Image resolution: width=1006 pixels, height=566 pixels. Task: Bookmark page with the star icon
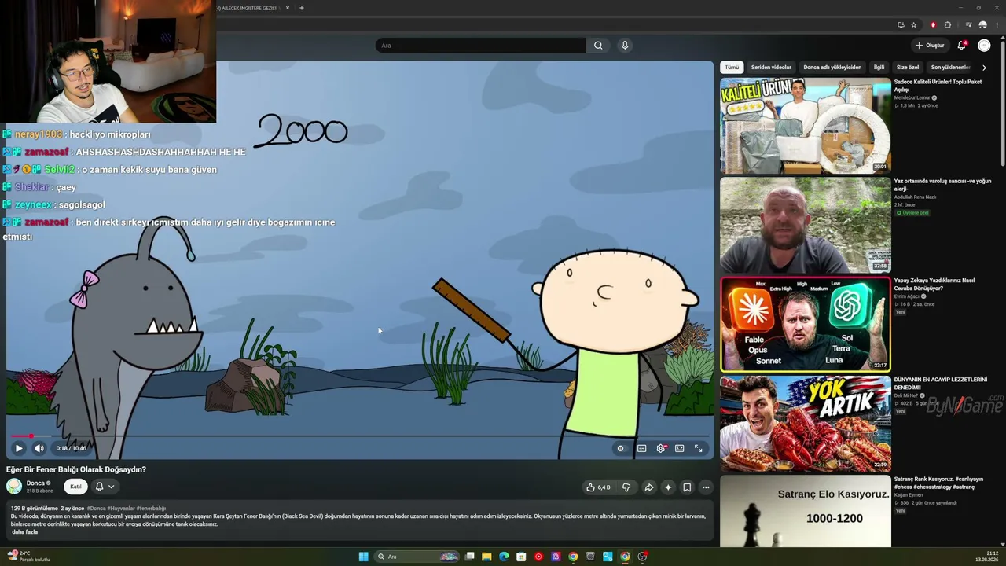click(x=913, y=24)
